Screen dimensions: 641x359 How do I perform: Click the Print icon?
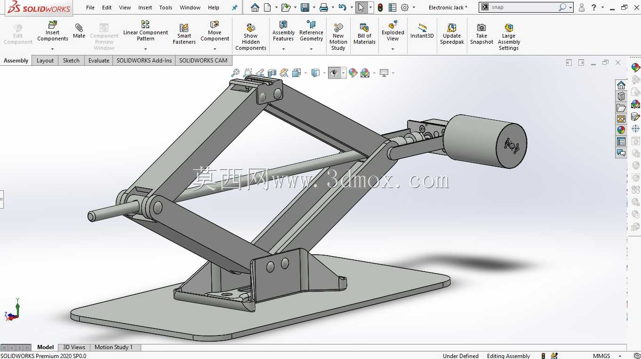click(324, 8)
